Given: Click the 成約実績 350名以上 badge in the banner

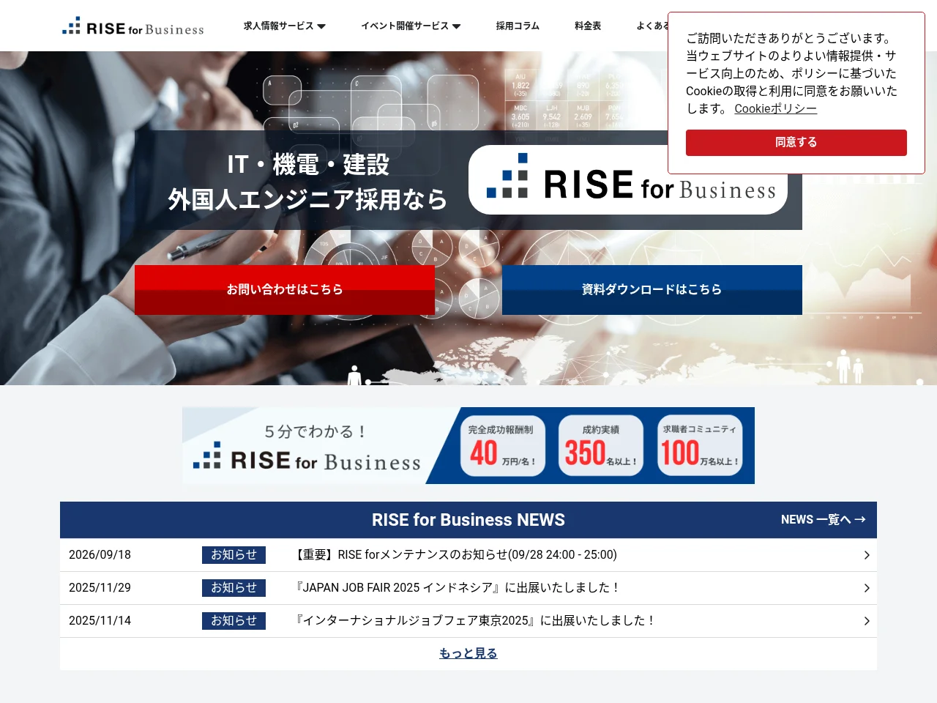Looking at the screenshot, I should (601, 445).
